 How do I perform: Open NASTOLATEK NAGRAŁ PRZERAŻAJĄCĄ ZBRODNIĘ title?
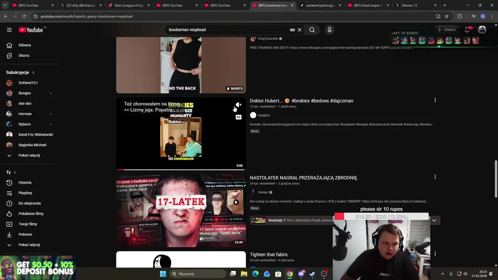pyautogui.click(x=303, y=178)
